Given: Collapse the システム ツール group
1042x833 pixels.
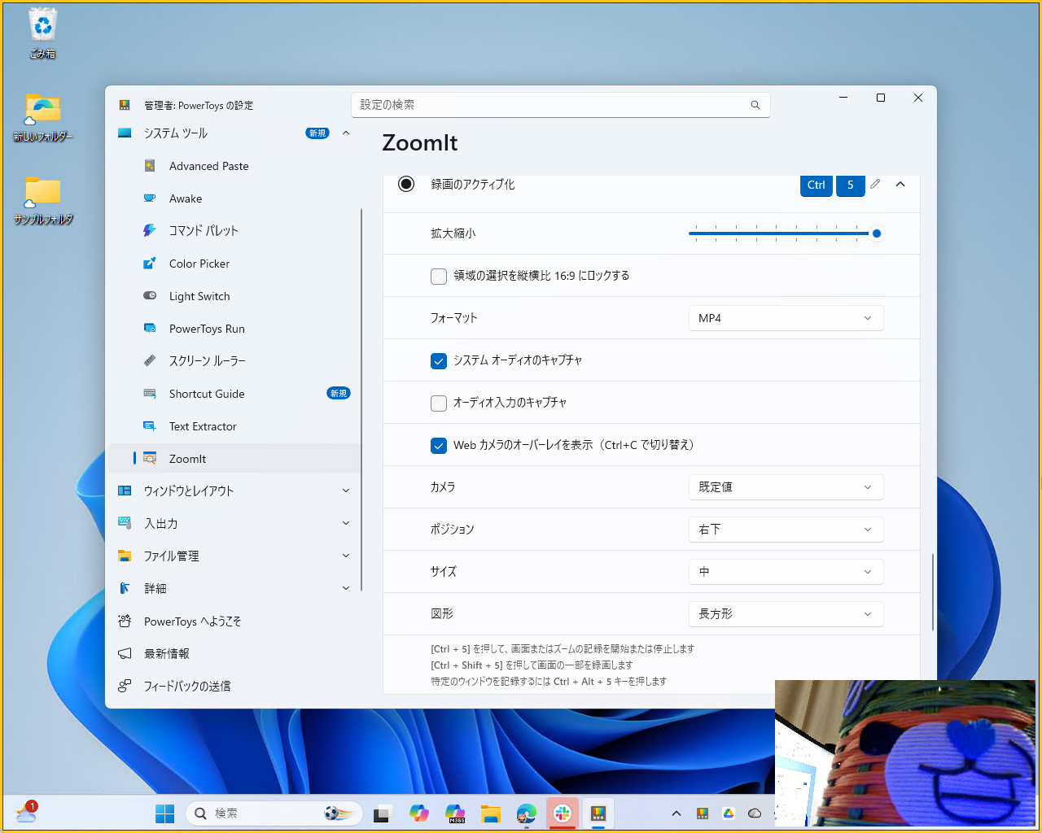Looking at the screenshot, I should tap(346, 133).
